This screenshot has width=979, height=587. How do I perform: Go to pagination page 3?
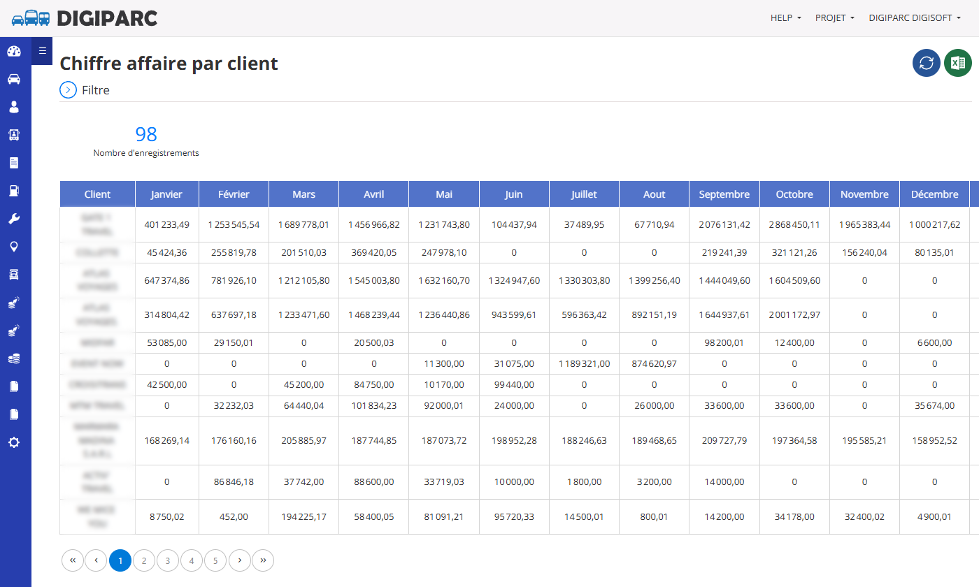[168, 560]
